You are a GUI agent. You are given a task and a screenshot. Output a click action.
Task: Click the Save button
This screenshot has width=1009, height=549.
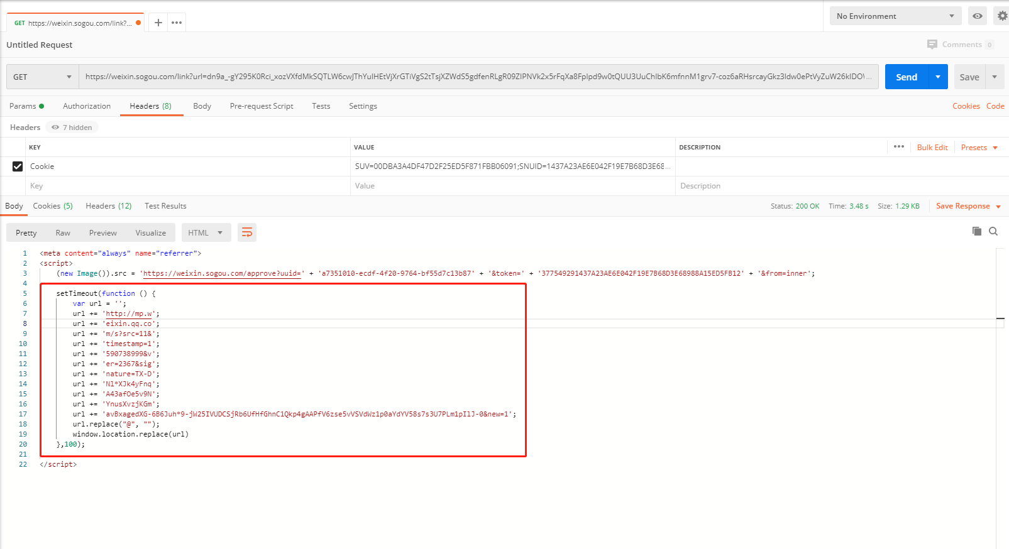(969, 77)
